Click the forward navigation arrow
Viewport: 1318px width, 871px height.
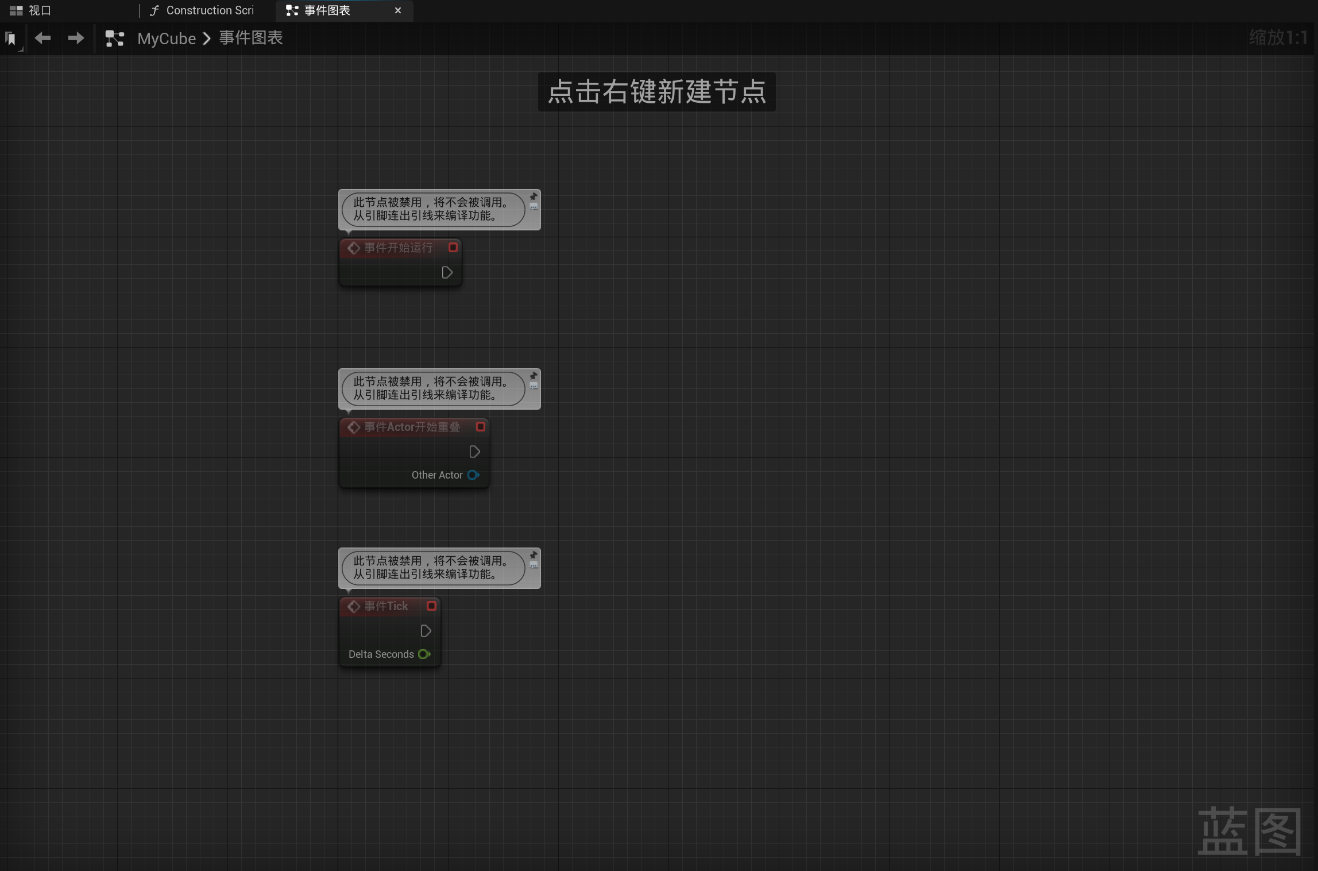(75, 38)
